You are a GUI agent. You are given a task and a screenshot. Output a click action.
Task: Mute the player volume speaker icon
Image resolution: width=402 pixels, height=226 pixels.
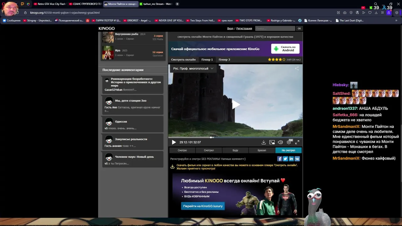pos(280,142)
